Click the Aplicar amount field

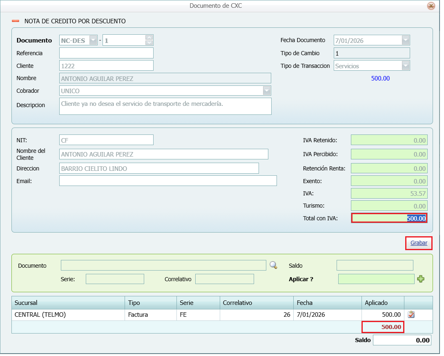[376, 279]
